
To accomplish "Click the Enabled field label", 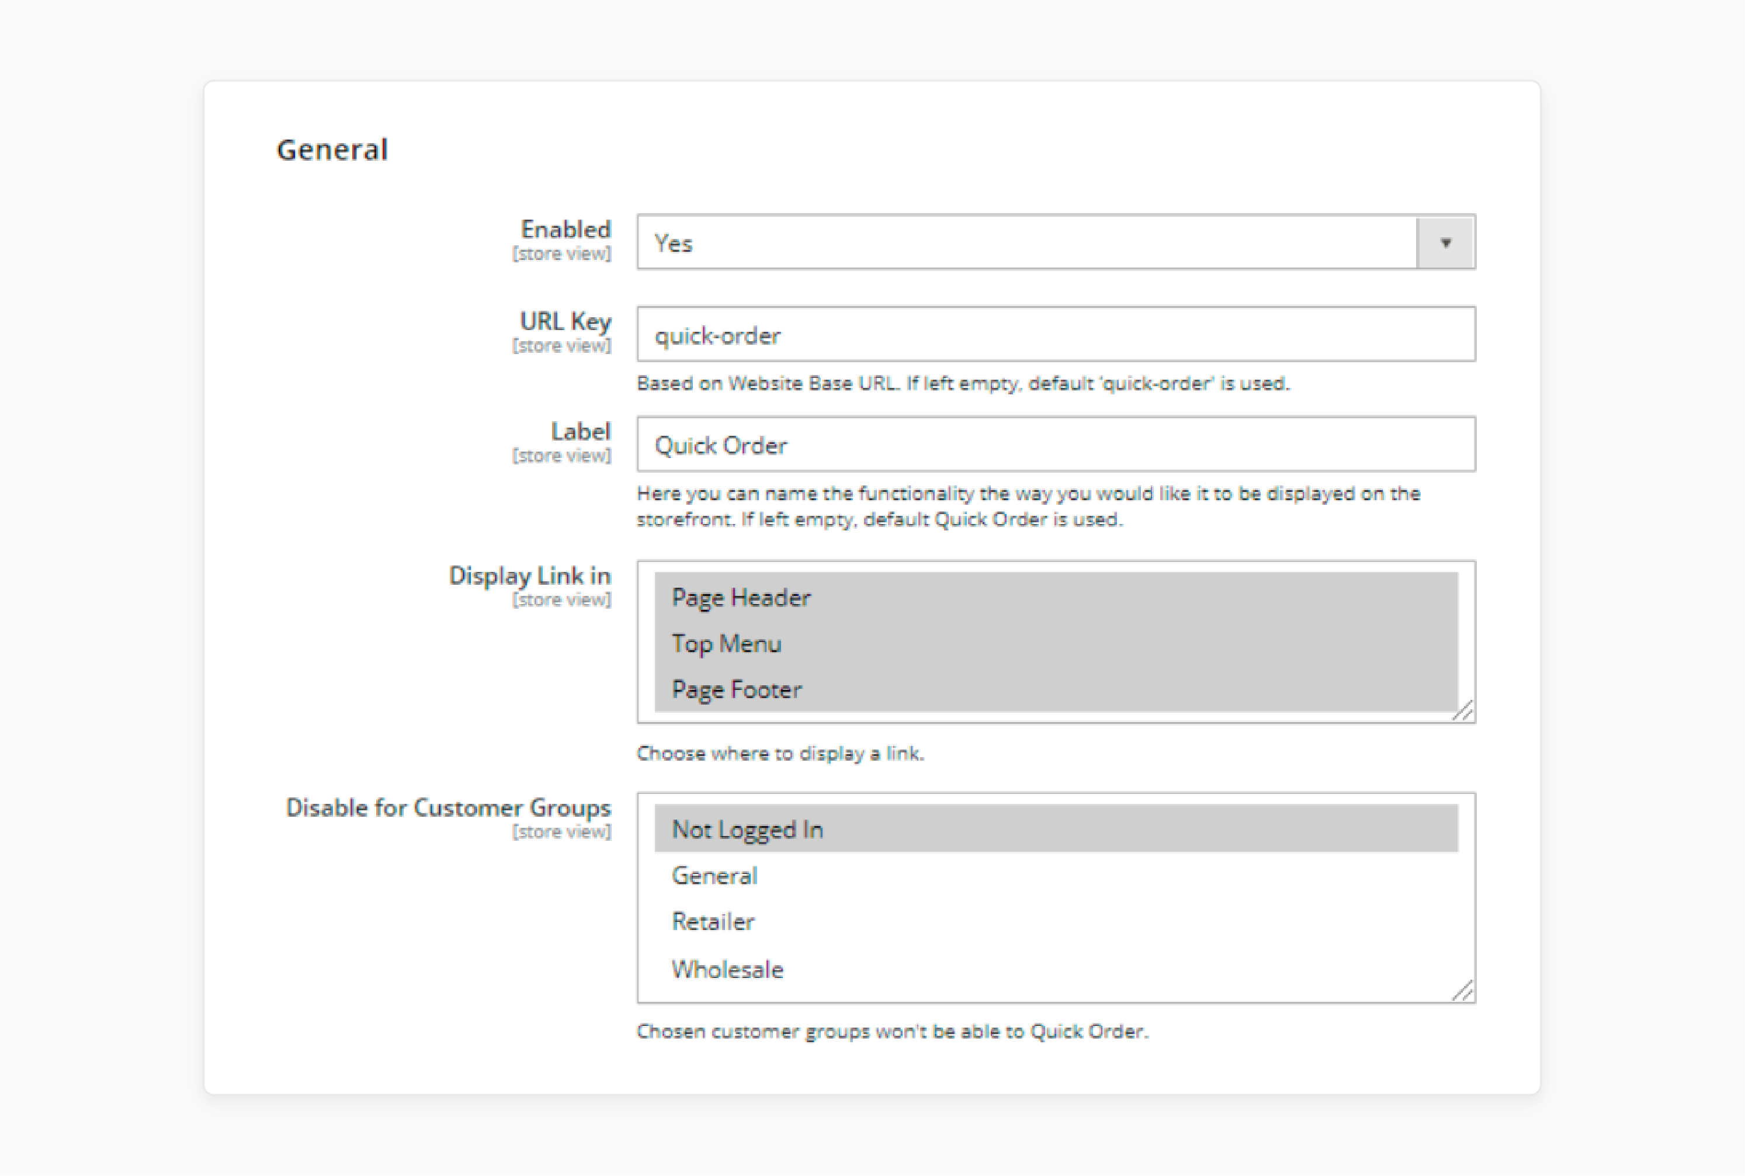I will pos(566,230).
